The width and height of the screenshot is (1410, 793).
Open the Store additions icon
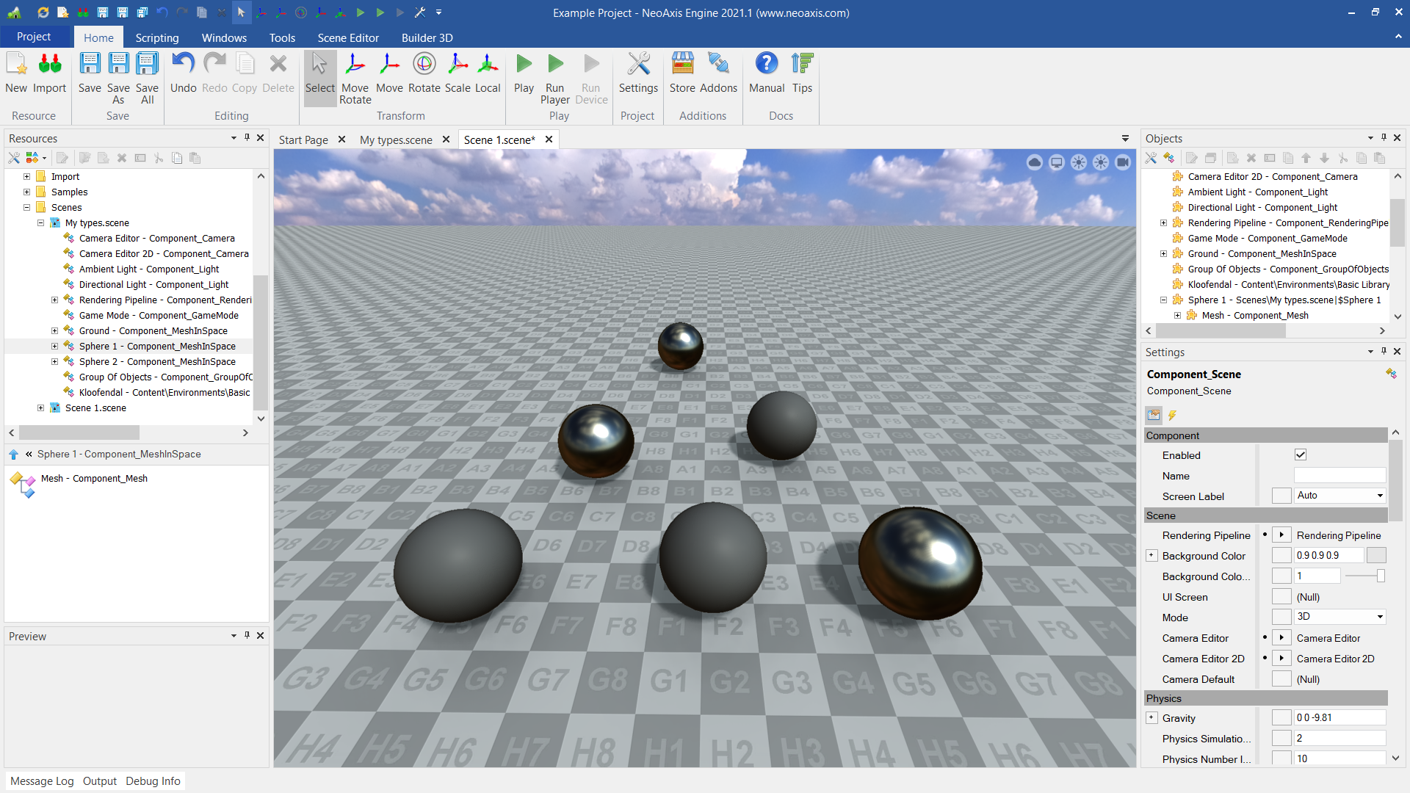click(681, 73)
